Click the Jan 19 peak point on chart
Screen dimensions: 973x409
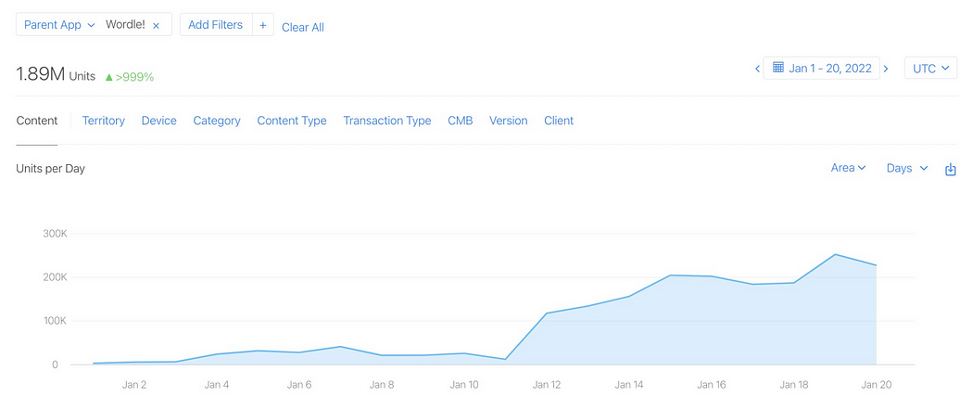pos(835,254)
